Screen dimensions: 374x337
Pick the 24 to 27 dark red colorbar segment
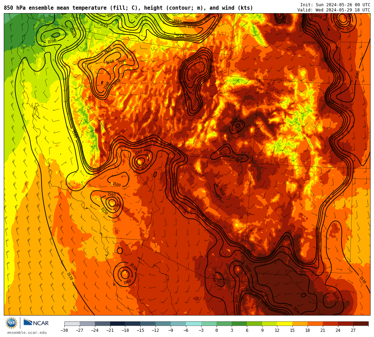point(346,323)
